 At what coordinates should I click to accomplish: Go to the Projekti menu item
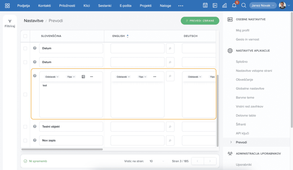point(146,6)
